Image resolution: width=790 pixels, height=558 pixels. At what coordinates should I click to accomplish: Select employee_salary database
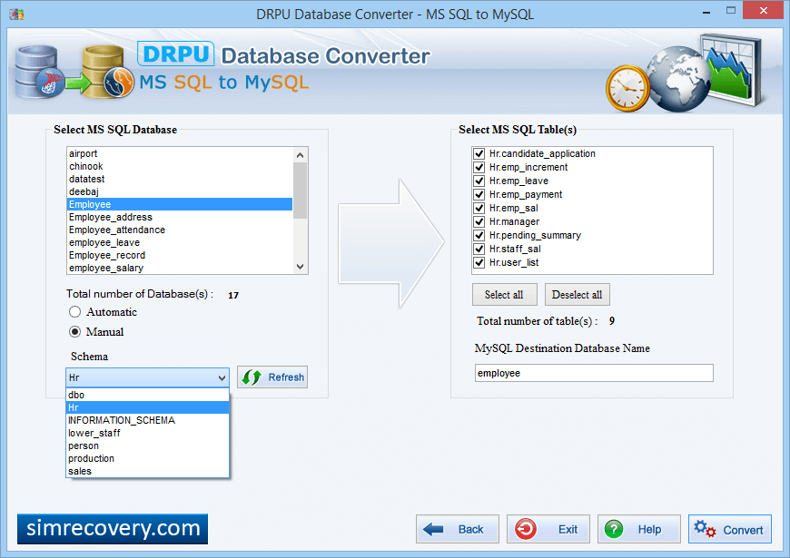click(180, 268)
